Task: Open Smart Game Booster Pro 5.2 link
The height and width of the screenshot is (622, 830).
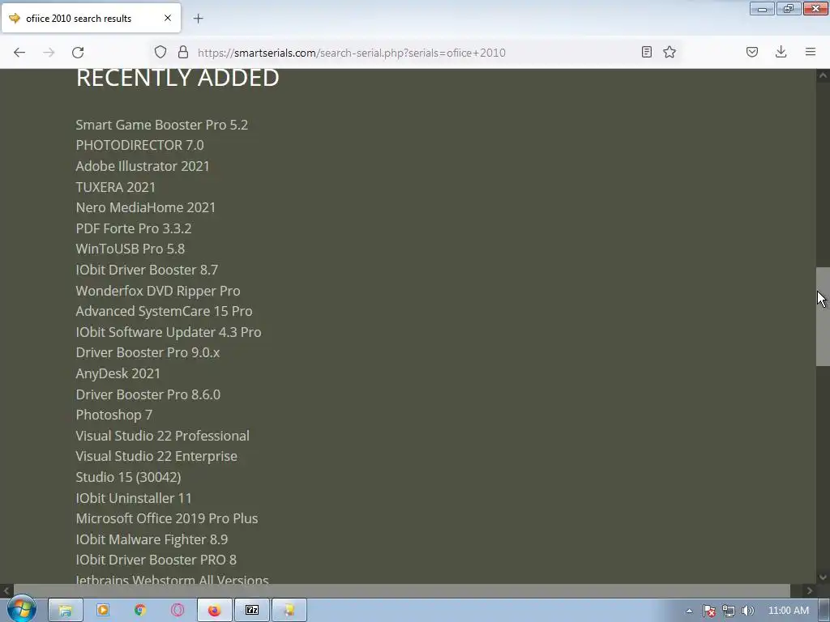Action: tap(161, 125)
